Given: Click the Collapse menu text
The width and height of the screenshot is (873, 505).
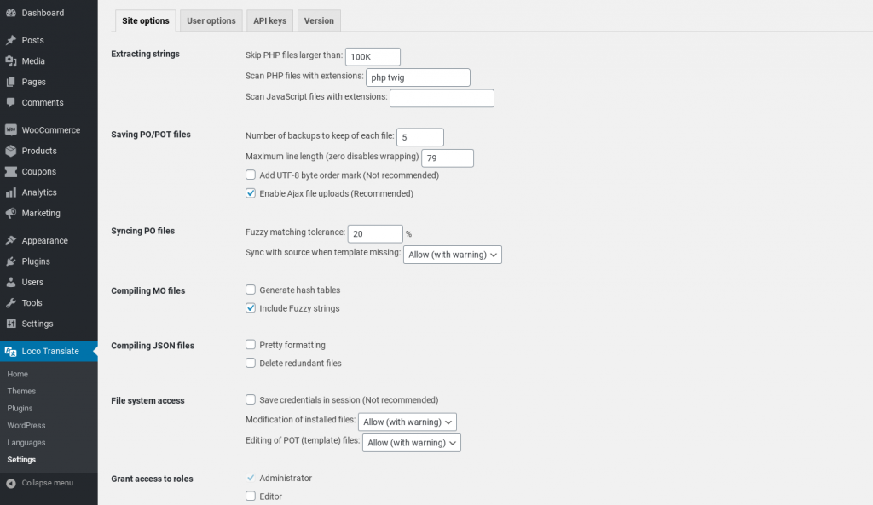Looking at the screenshot, I should click(48, 483).
